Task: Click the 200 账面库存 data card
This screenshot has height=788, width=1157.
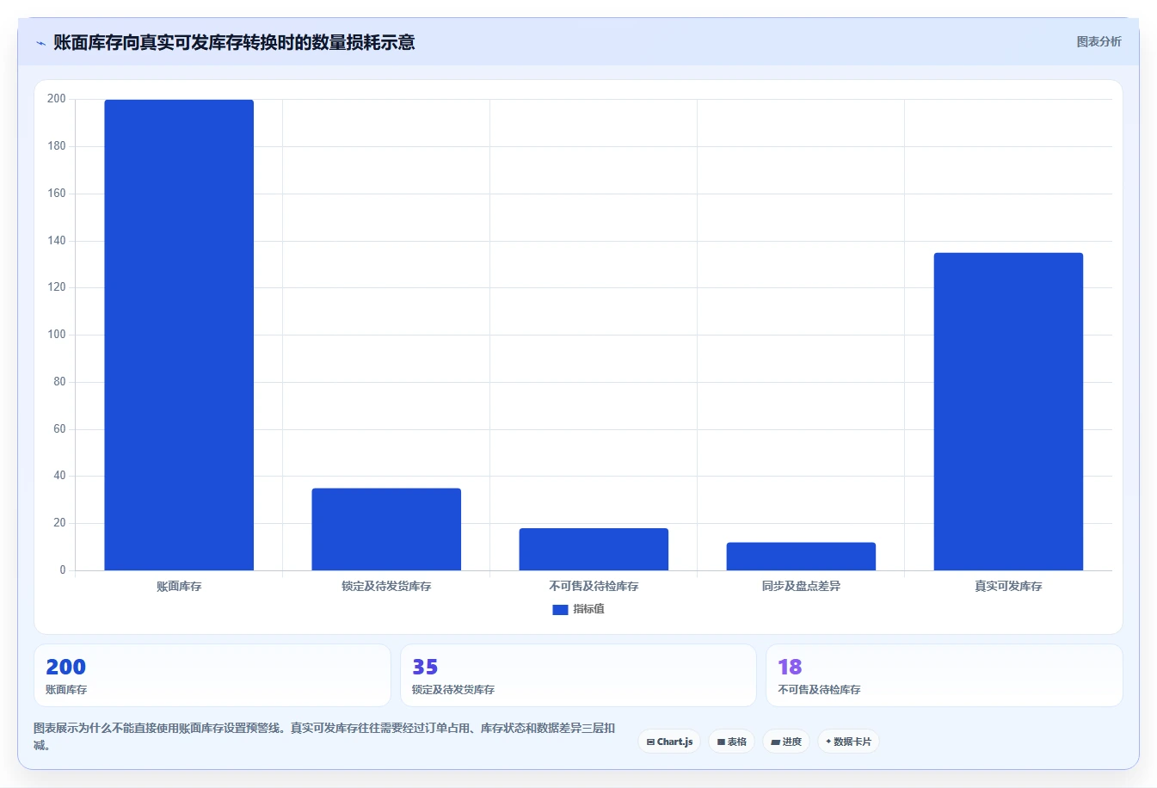Action: [212, 675]
